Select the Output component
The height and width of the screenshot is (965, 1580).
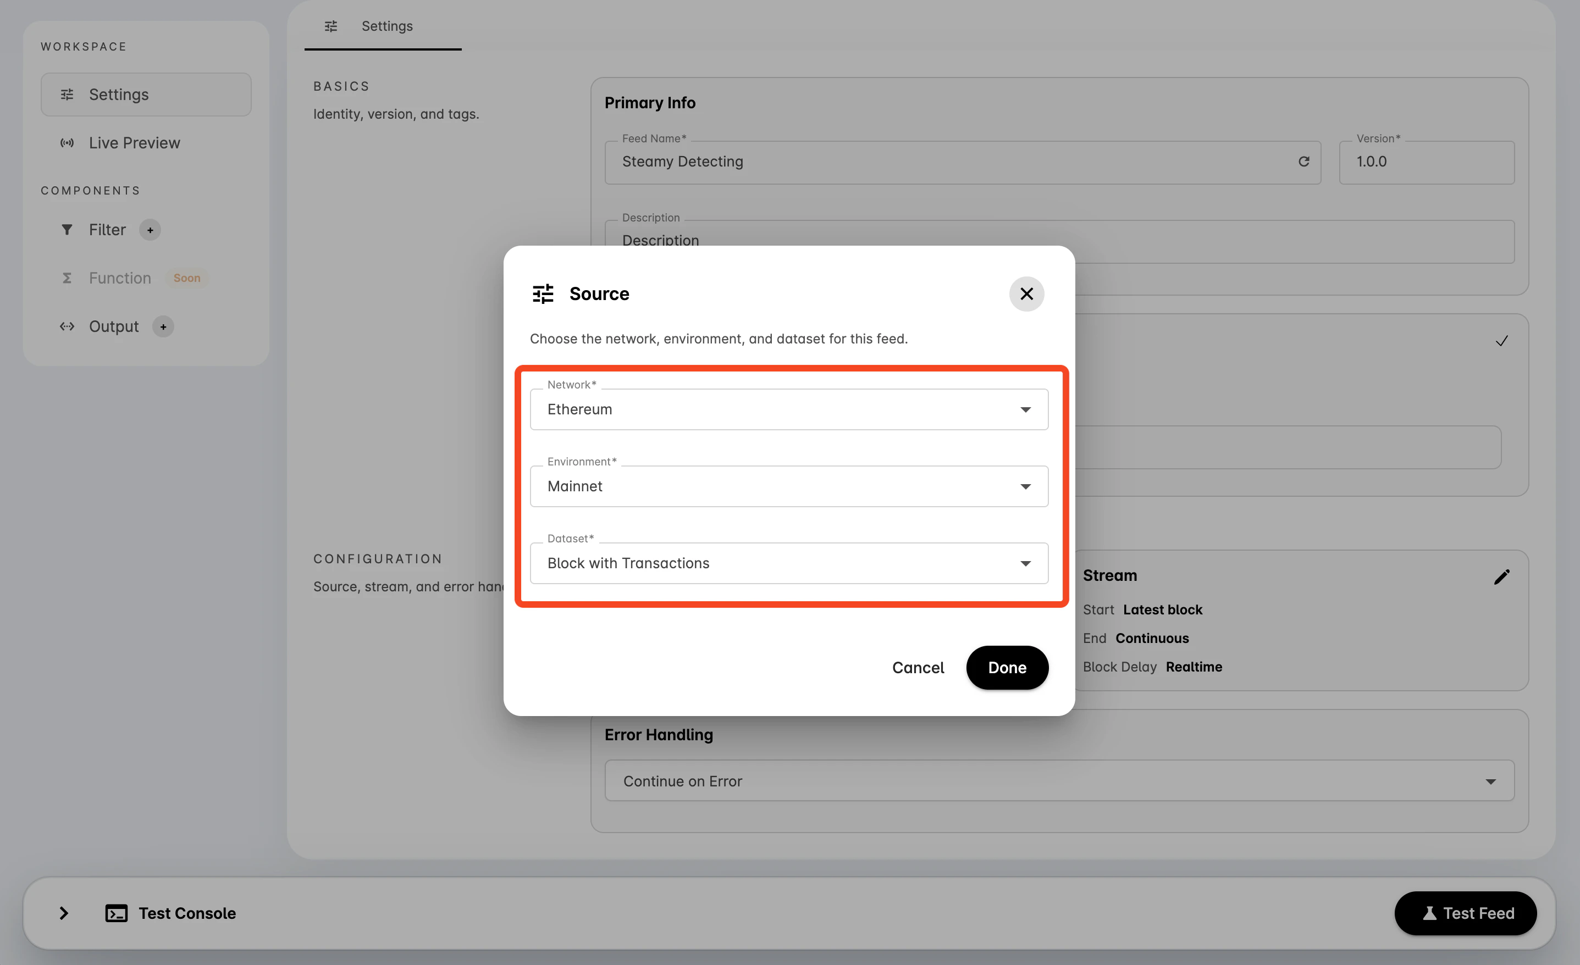tap(113, 326)
